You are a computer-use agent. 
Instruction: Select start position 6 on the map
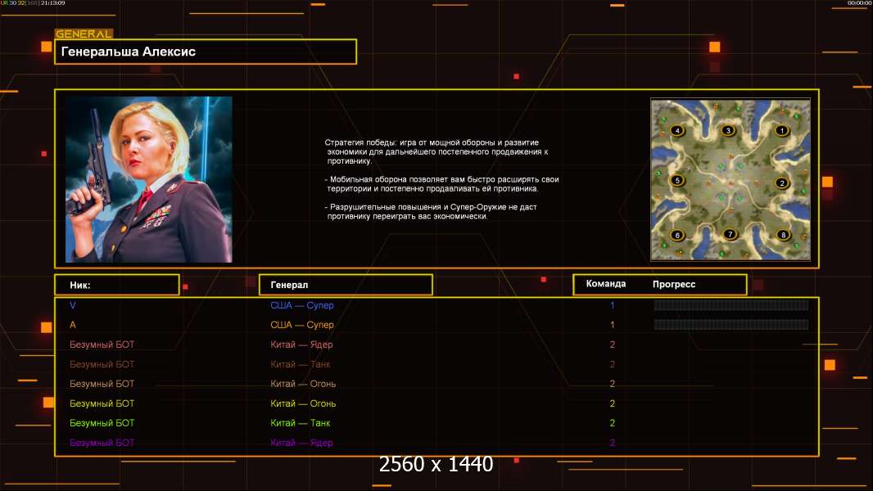pyautogui.click(x=677, y=235)
